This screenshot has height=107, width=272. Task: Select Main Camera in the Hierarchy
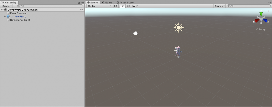click(18, 13)
